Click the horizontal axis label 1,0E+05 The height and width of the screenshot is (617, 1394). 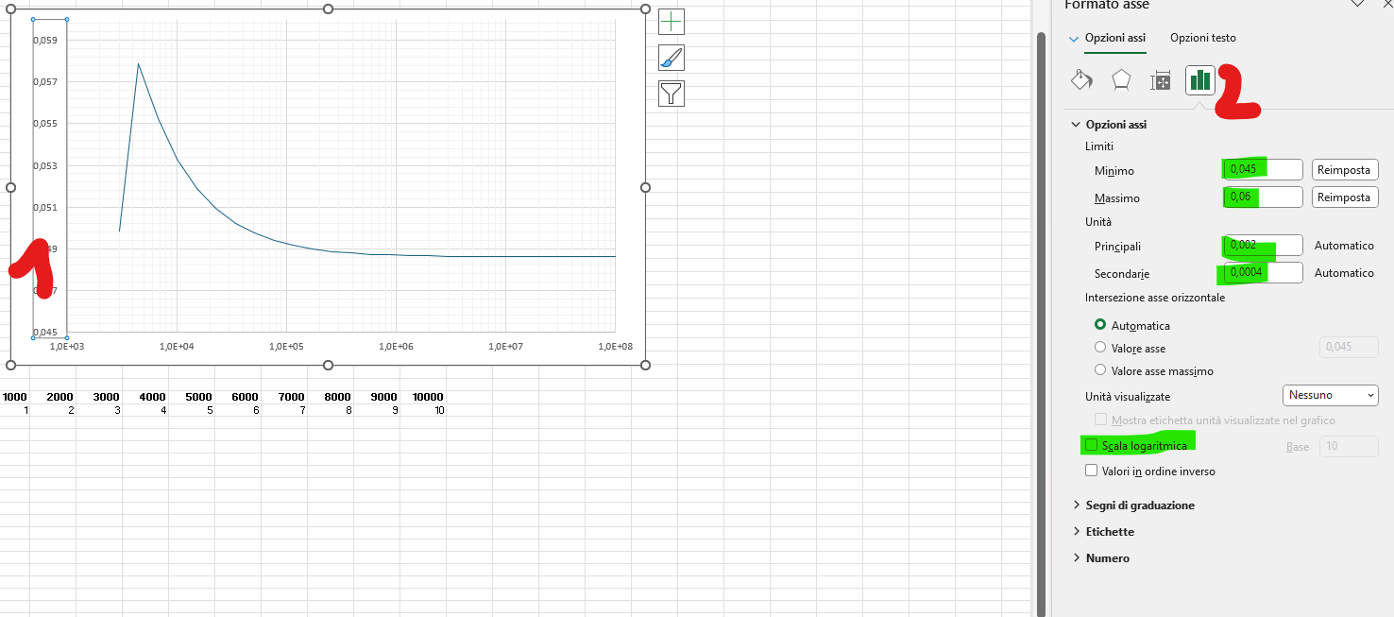point(286,347)
